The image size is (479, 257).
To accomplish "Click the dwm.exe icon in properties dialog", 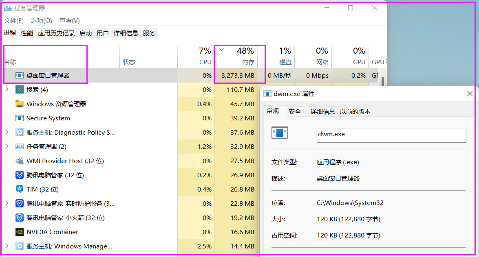I will pyautogui.click(x=280, y=132).
